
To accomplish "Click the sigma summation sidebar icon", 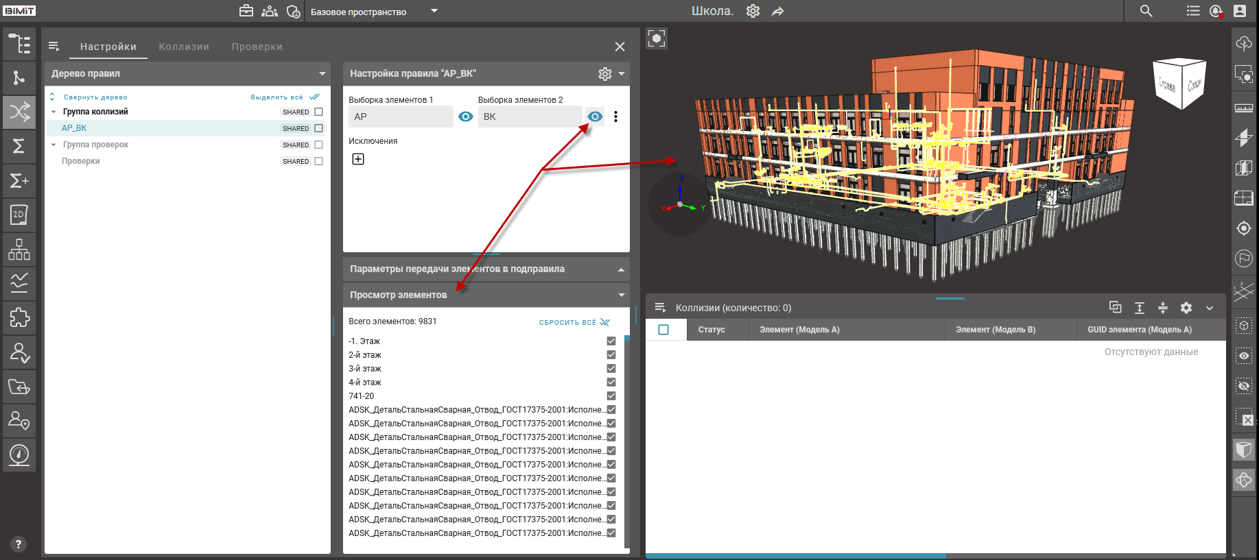I will (19, 146).
